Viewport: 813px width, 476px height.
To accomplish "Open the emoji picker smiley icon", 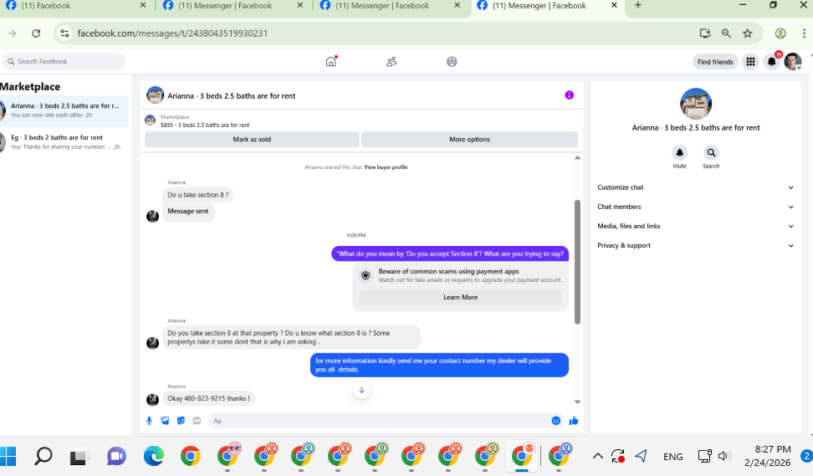I will tap(556, 421).
